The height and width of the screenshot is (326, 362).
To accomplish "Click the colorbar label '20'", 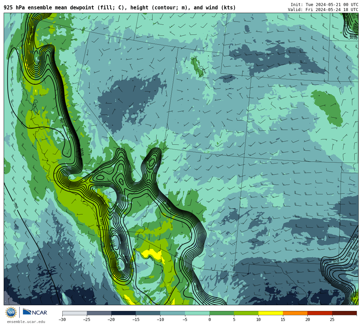I will click(307, 320).
